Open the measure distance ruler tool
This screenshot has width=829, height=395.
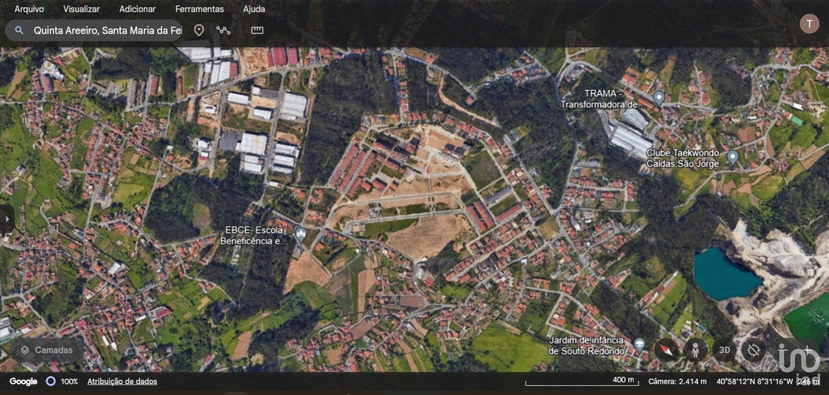[257, 30]
